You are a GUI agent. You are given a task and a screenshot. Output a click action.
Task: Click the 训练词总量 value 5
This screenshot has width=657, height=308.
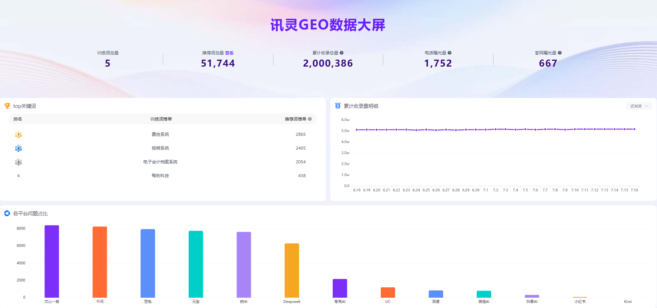coord(108,63)
